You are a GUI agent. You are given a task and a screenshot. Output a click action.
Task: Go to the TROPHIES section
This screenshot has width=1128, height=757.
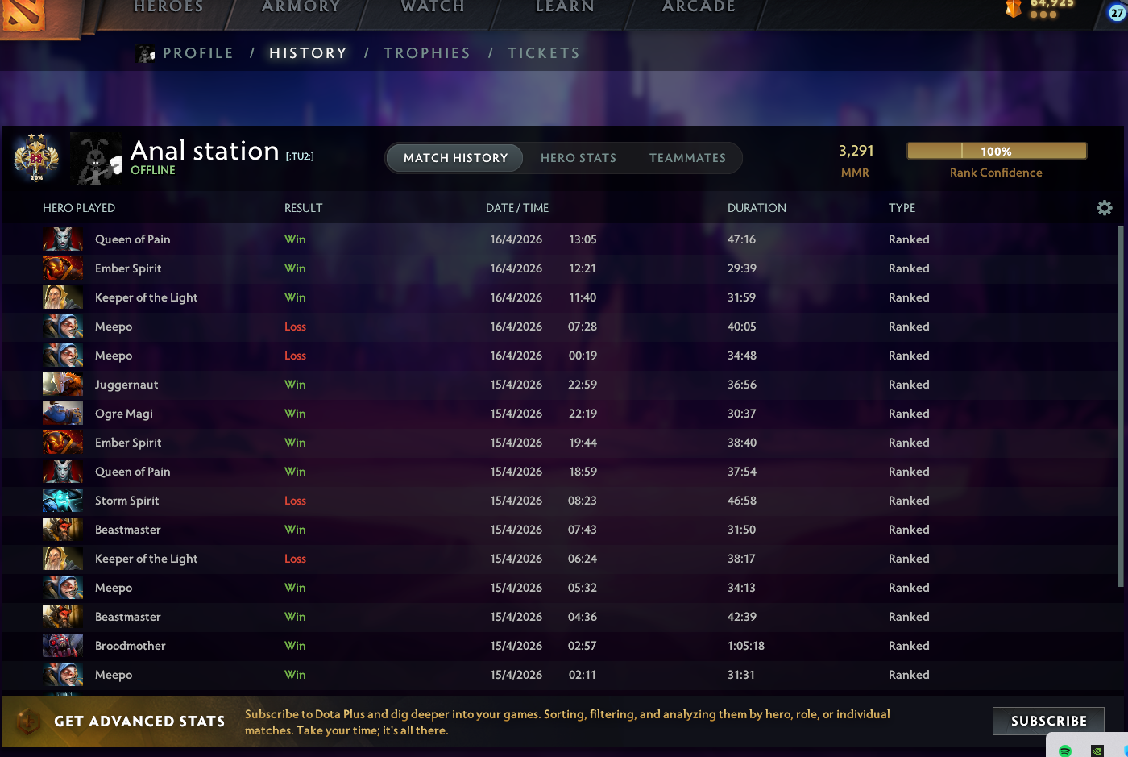427,53
